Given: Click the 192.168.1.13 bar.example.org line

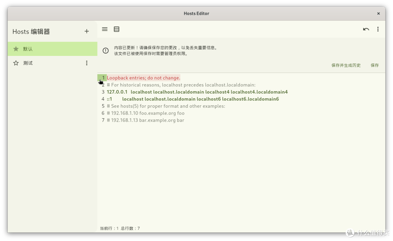Looking at the screenshot, I should [x=145, y=120].
